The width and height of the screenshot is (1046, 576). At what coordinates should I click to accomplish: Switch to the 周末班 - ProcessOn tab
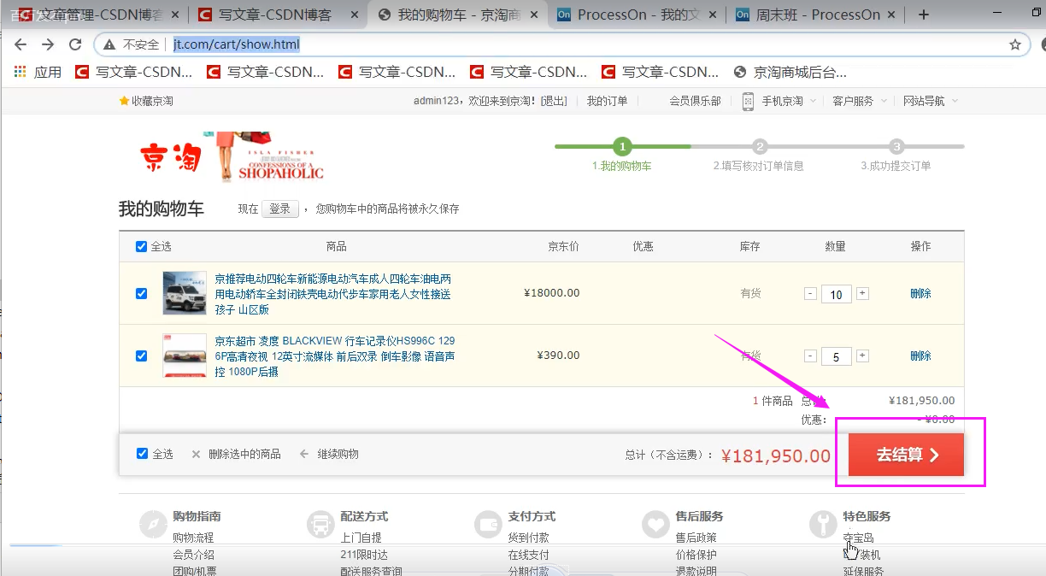click(814, 15)
